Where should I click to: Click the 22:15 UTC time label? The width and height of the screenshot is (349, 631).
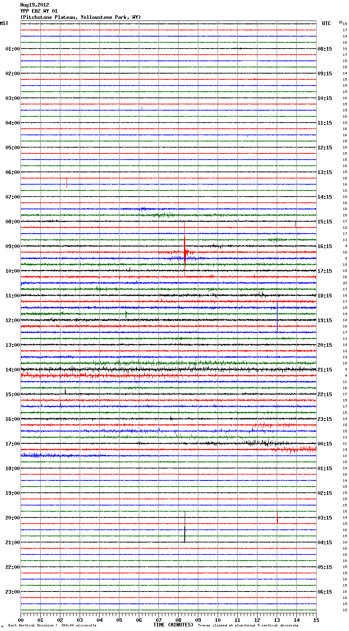(x=325, y=394)
